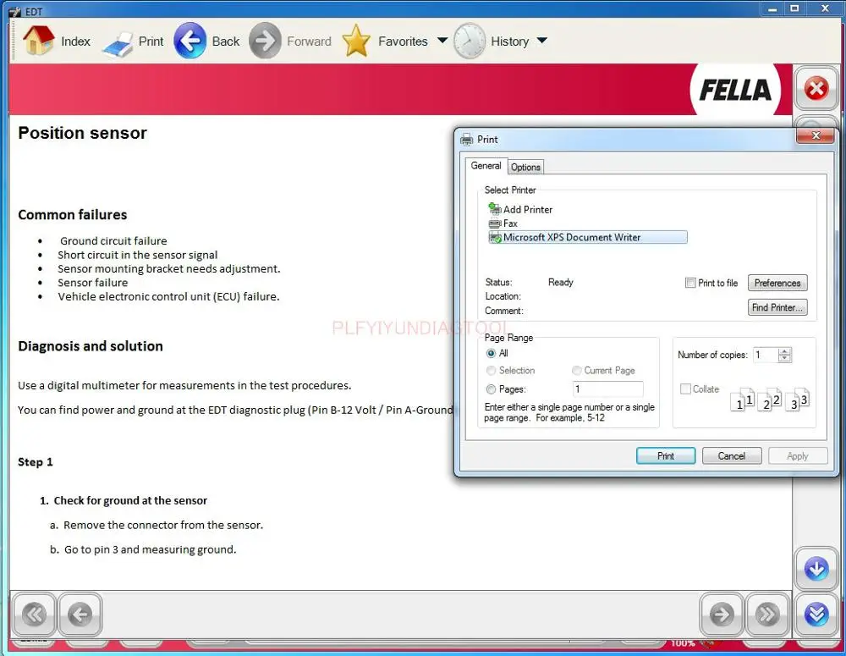Select the Selection radio option

[491, 371]
